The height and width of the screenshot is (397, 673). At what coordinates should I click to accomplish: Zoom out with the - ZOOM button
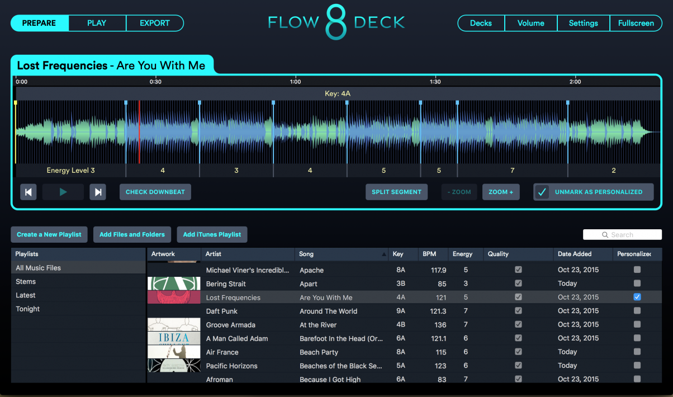pos(459,192)
